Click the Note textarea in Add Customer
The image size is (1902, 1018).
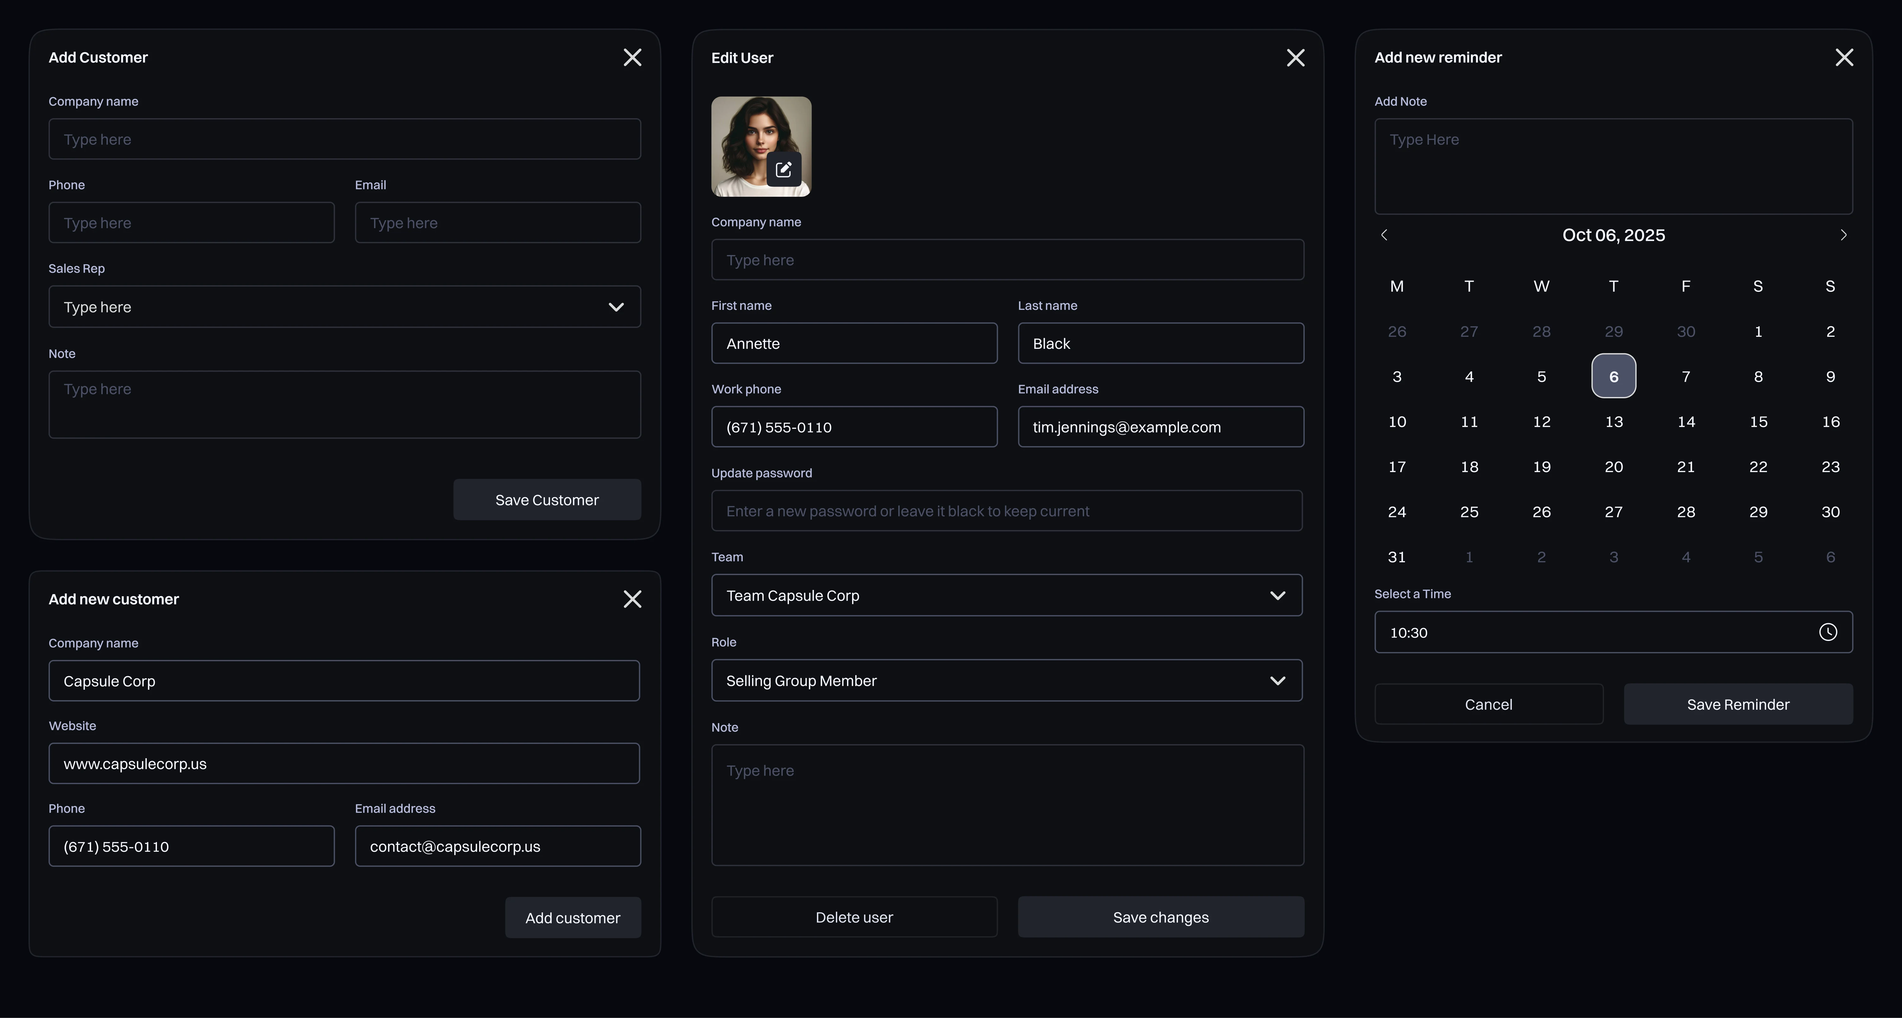coord(345,405)
